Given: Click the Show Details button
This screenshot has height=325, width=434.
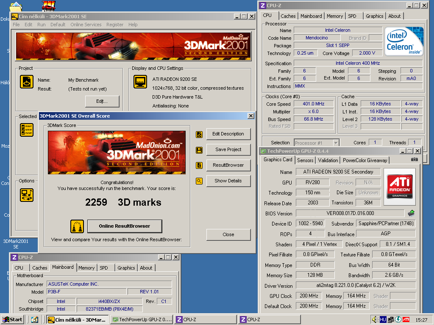Looking at the screenshot, I should [x=228, y=181].
